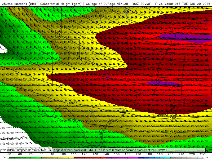Screen dimensions: 212x159
Task: Select the "College of DuPage NEXLAB" header text
Action: (107, 4)
